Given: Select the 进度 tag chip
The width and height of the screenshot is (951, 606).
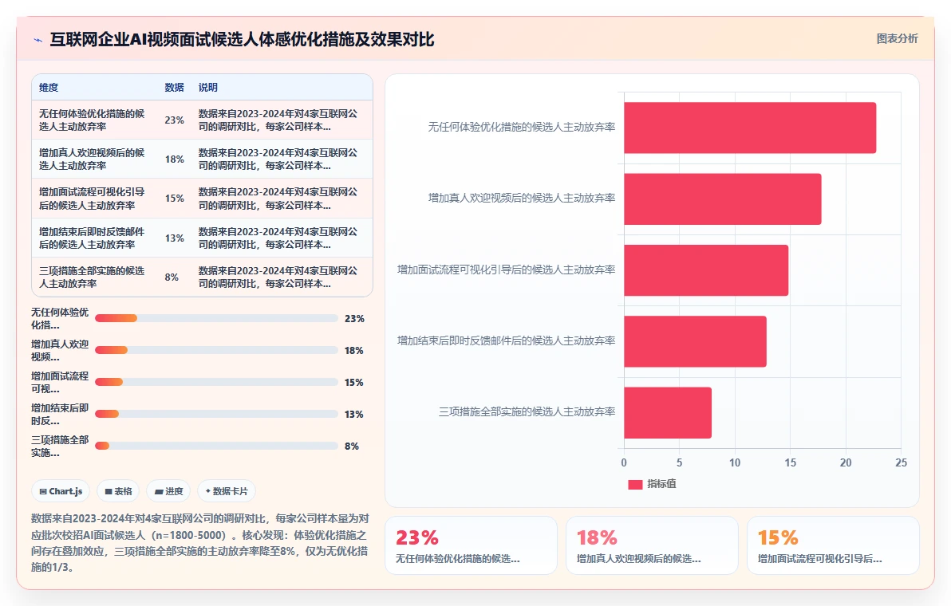Looking at the screenshot, I should [x=168, y=491].
